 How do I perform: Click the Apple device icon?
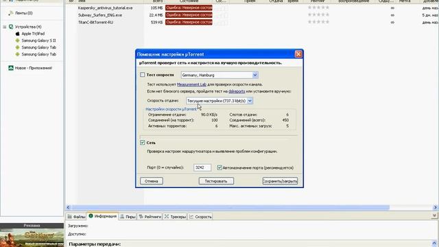[18, 34]
